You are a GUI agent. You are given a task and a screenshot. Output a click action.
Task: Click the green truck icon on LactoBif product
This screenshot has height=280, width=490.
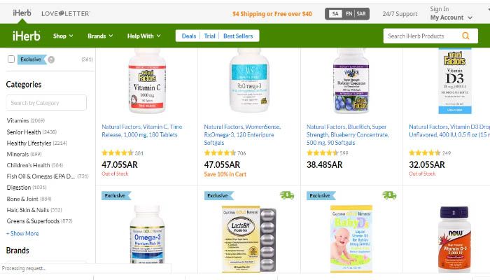click(x=287, y=195)
